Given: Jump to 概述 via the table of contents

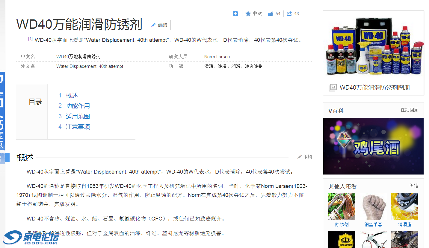Looking at the screenshot, I should point(72,95).
